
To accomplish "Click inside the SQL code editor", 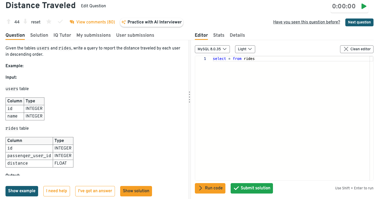I will [282, 117].
